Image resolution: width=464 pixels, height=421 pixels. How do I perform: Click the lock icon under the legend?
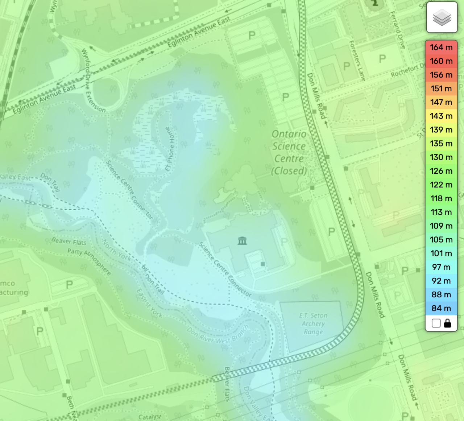448,323
